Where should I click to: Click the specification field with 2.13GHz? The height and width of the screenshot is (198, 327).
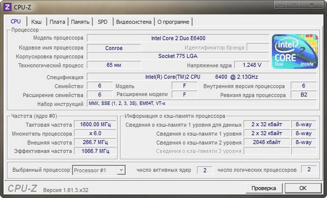(x=202, y=77)
